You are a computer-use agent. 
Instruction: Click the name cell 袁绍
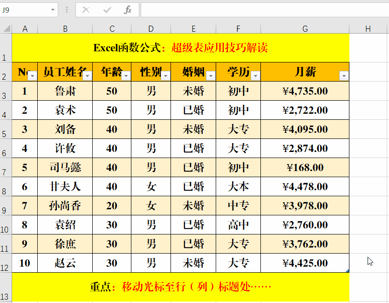pos(65,225)
